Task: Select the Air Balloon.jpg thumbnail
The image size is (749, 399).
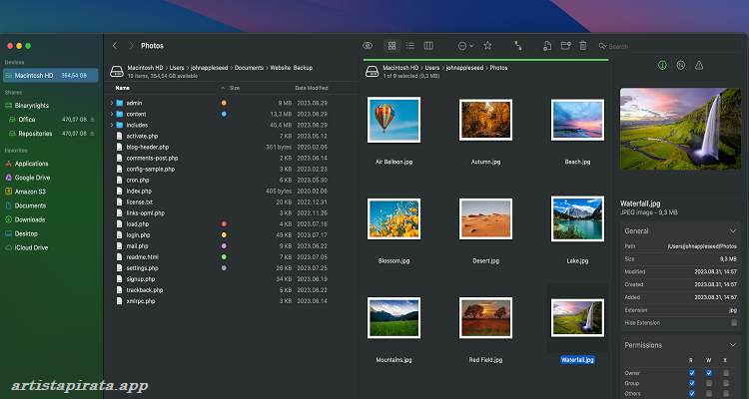Action: [393, 121]
